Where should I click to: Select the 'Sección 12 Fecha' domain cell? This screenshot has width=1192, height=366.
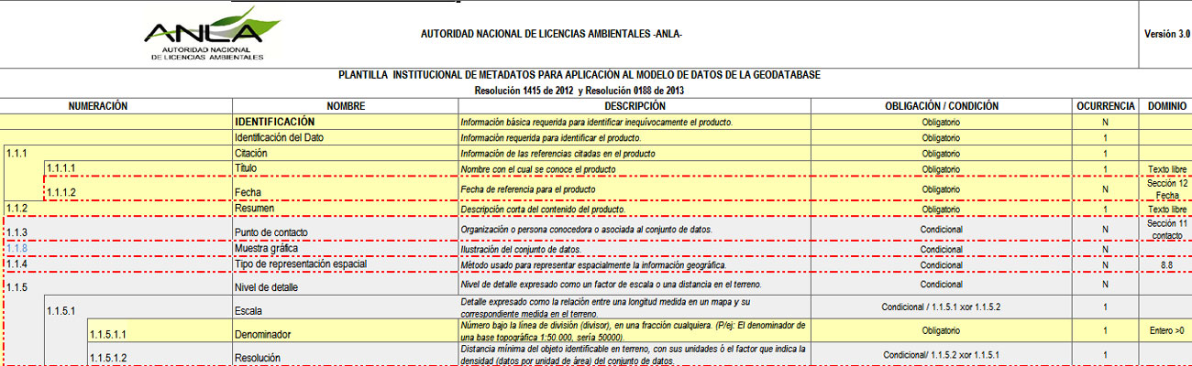[1165, 189]
